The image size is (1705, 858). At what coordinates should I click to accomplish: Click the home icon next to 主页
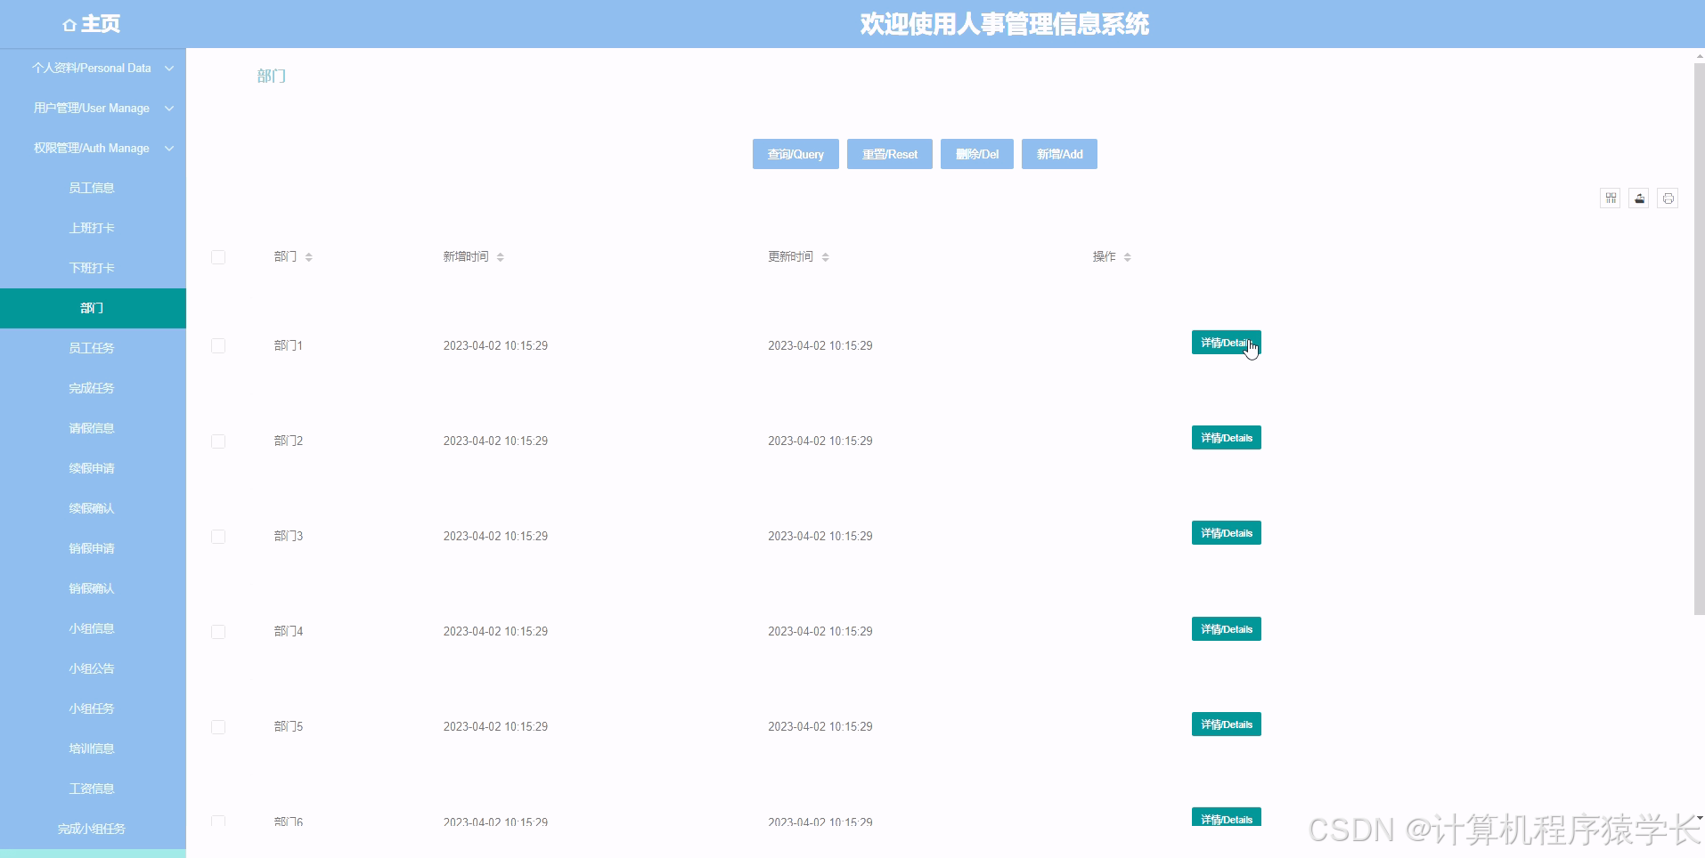[69, 24]
